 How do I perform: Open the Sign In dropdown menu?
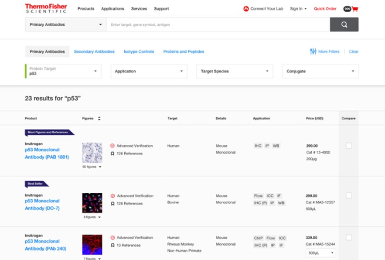(298, 9)
